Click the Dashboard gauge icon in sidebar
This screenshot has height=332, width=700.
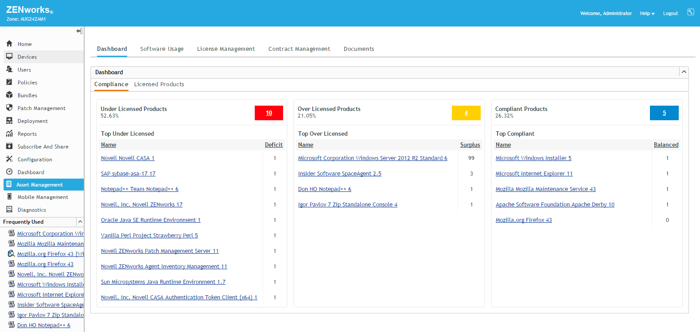(x=9, y=172)
